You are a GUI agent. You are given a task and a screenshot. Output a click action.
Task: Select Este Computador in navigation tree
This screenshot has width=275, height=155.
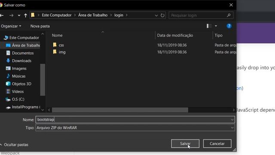click(x=22, y=37)
